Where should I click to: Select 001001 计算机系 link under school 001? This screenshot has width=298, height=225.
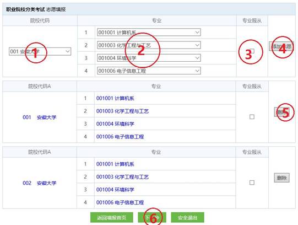coord(115,98)
